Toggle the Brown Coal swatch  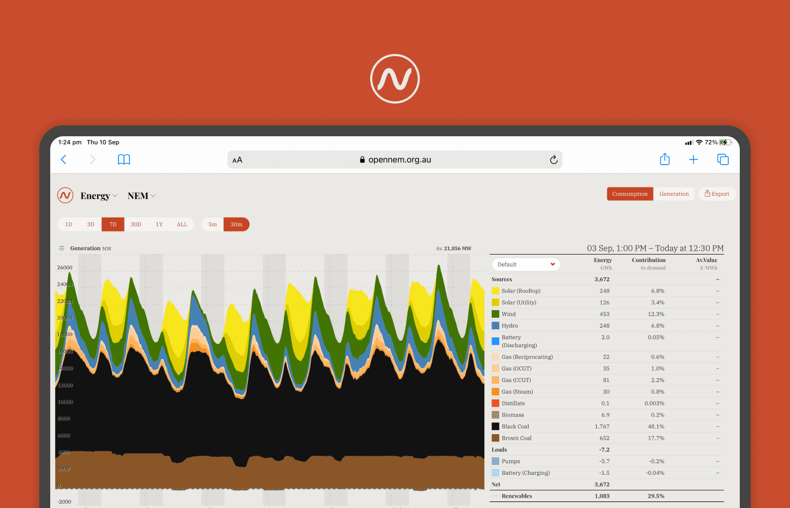click(x=496, y=438)
